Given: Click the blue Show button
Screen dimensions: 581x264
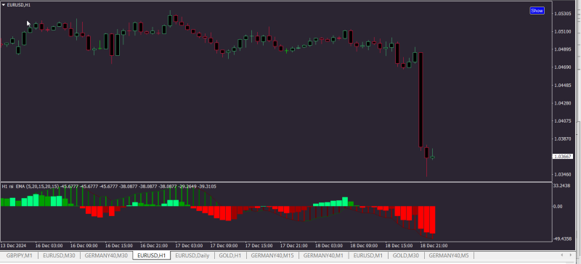Looking at the screenshot, I should (537, 11).
